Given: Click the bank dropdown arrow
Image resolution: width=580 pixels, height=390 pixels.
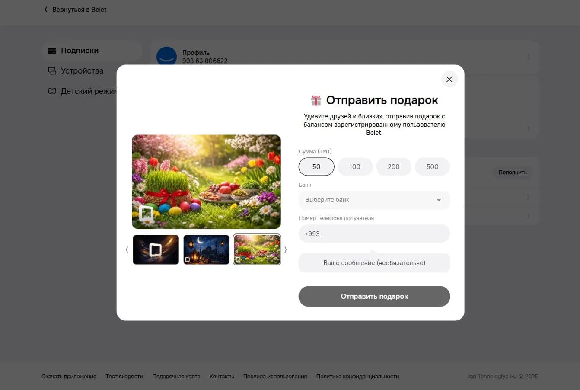Looking at the screenshot, I should click(x=439, y=200).
